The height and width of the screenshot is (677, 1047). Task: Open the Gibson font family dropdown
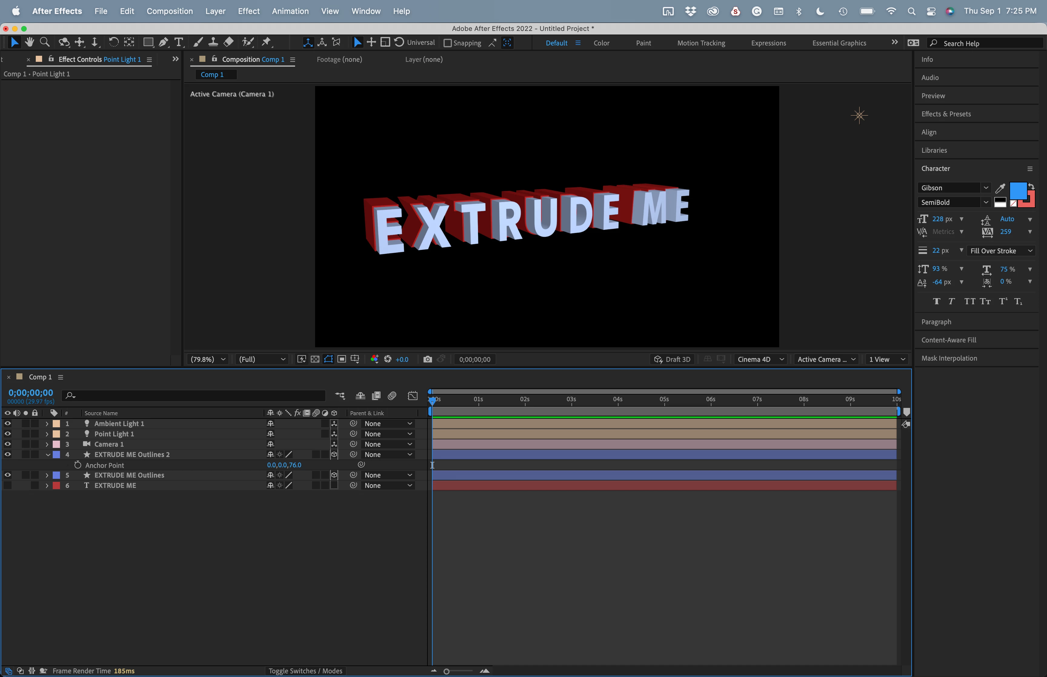[x=986, y=188]
